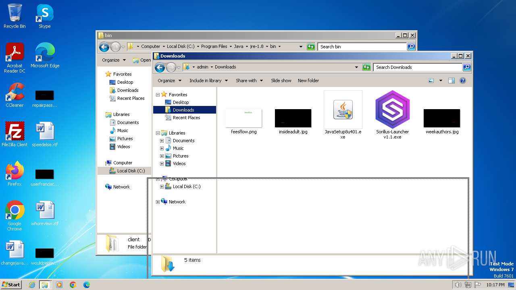The image size is (516, 290).
Task: Select JavaSetup8u401.exe installer file
Action: [x=343, y=115]
